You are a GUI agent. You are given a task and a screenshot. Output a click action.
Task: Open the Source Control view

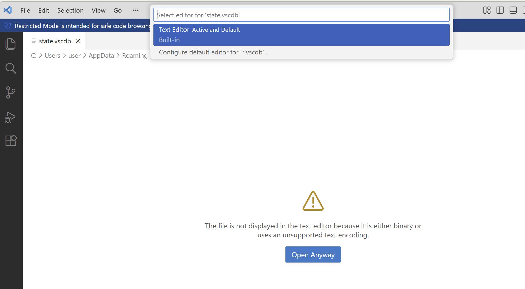[11, 92]
